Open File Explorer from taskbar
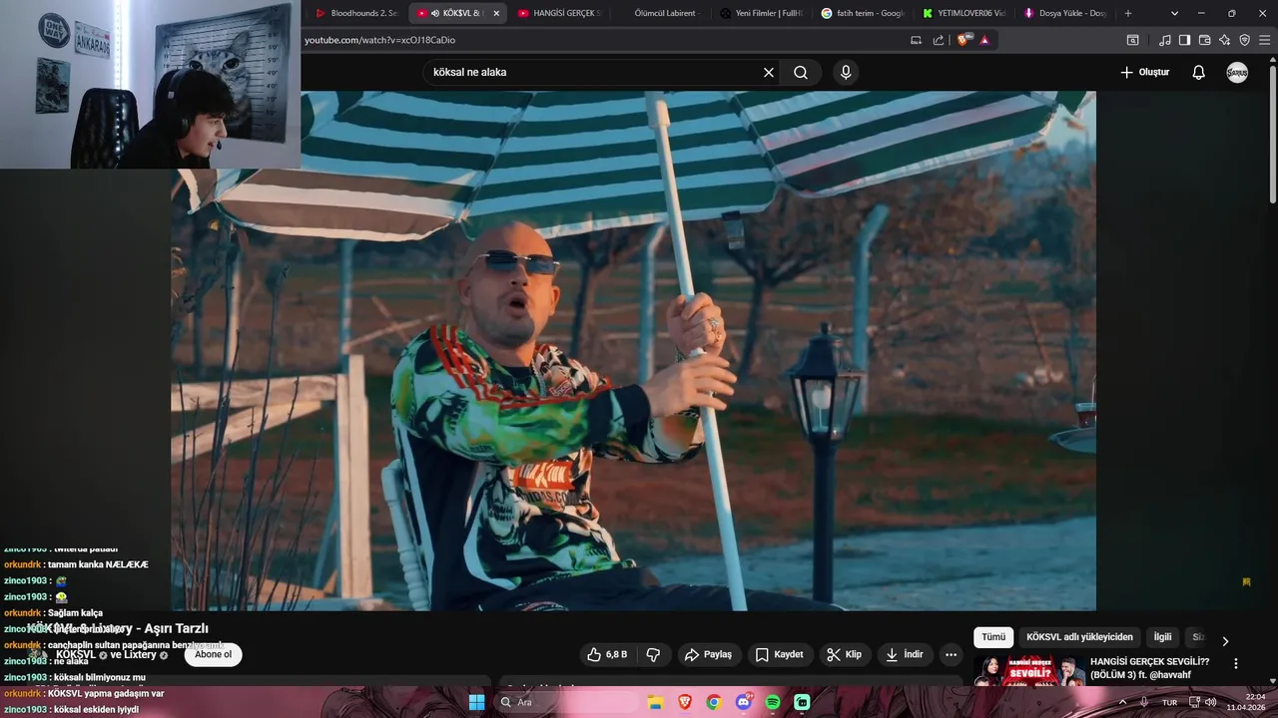The image size is (1278, 718). click(654, 702)
